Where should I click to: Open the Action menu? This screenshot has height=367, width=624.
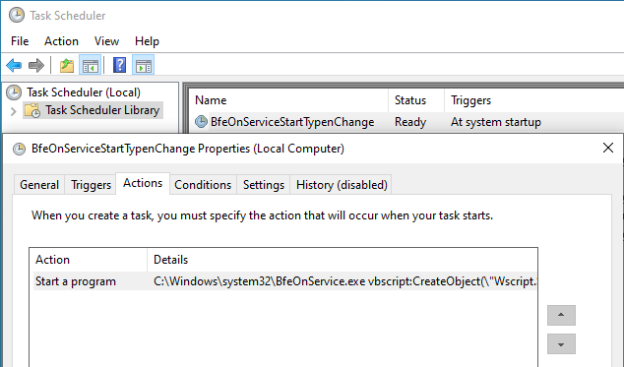61,41
